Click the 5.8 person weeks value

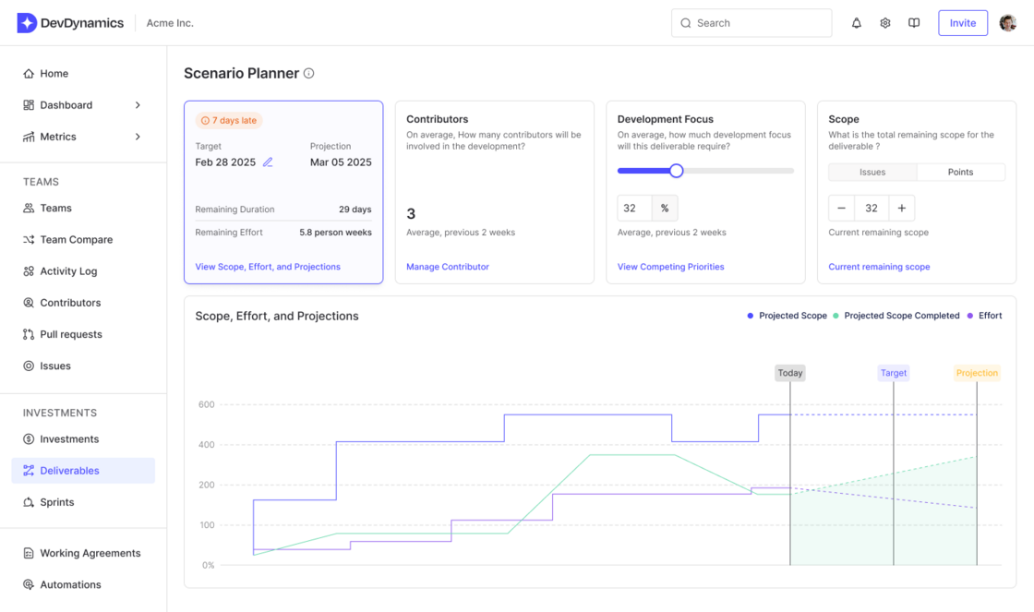(x=336, y=232)
